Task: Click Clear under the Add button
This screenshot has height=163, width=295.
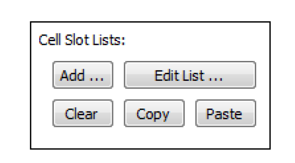Action: 83,113
